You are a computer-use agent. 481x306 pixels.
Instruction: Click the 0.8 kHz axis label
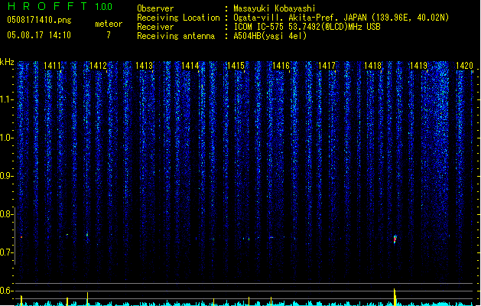point(7,214)
